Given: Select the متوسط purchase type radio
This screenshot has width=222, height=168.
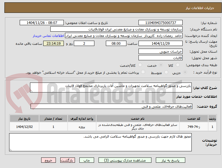Looking at the screenshot, I should 166,72.
